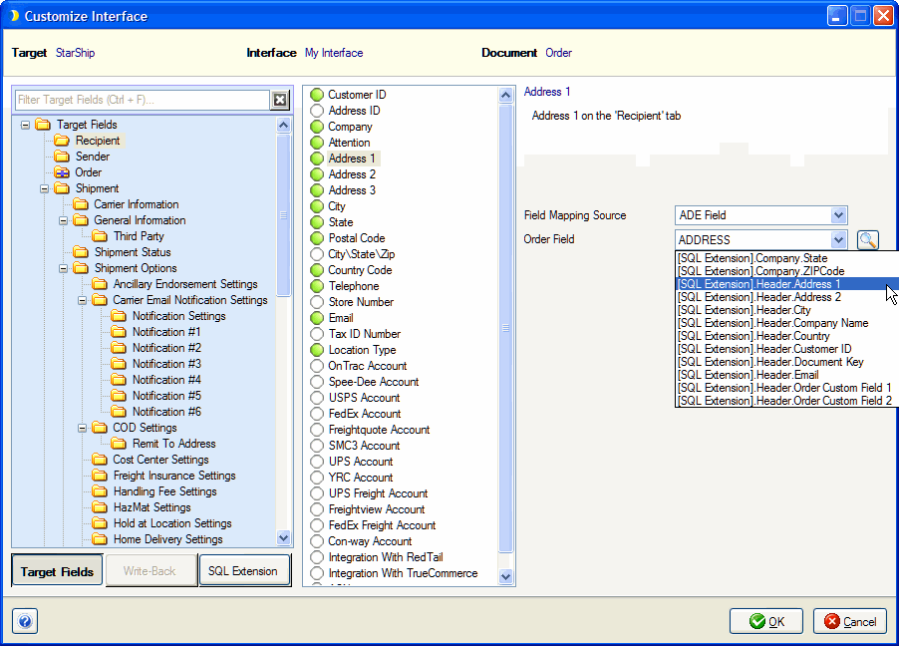Screen dimensions: 899x646
Task: Open Notification Settings tree item
Action: (x=178, y=316)
